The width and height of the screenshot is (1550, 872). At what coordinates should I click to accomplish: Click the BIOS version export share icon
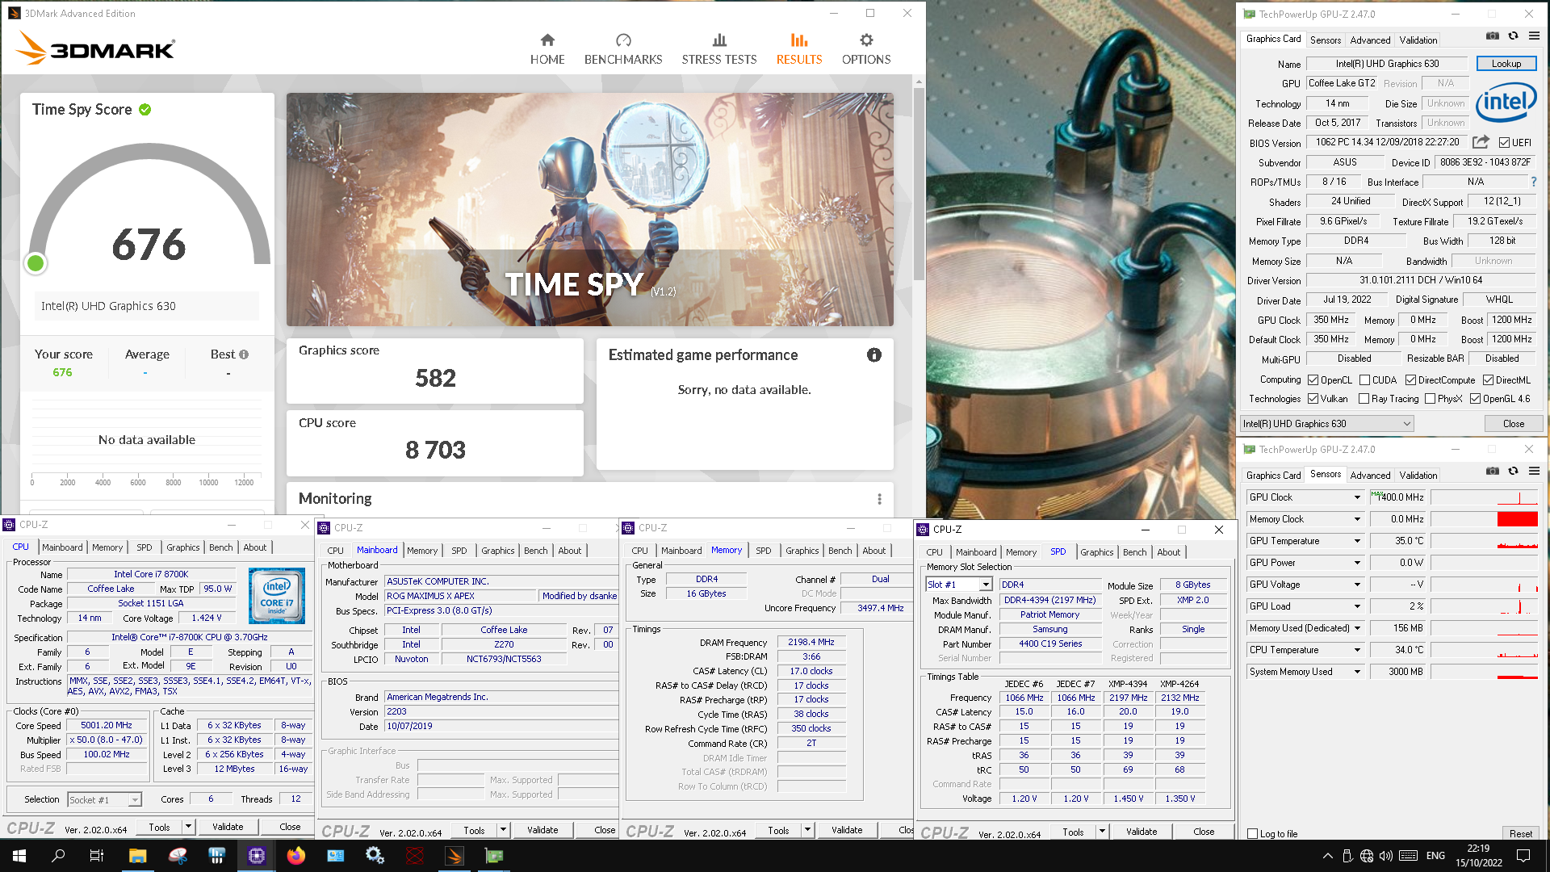pyautogui.click(x=1481, y=142)
